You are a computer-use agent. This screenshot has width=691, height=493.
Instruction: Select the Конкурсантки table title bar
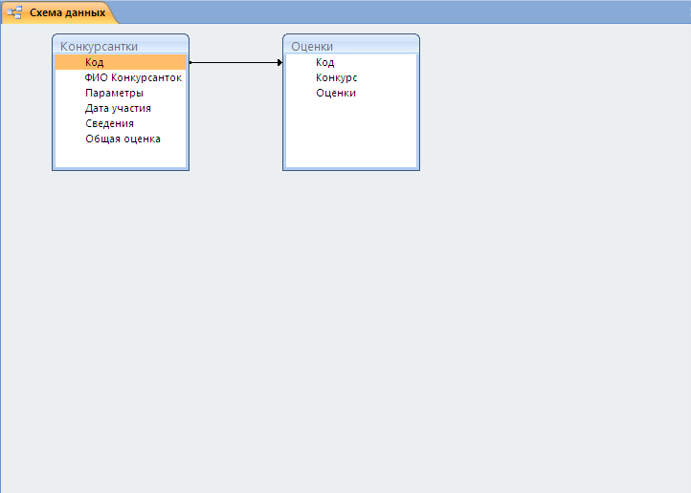[x=121, y=46]
